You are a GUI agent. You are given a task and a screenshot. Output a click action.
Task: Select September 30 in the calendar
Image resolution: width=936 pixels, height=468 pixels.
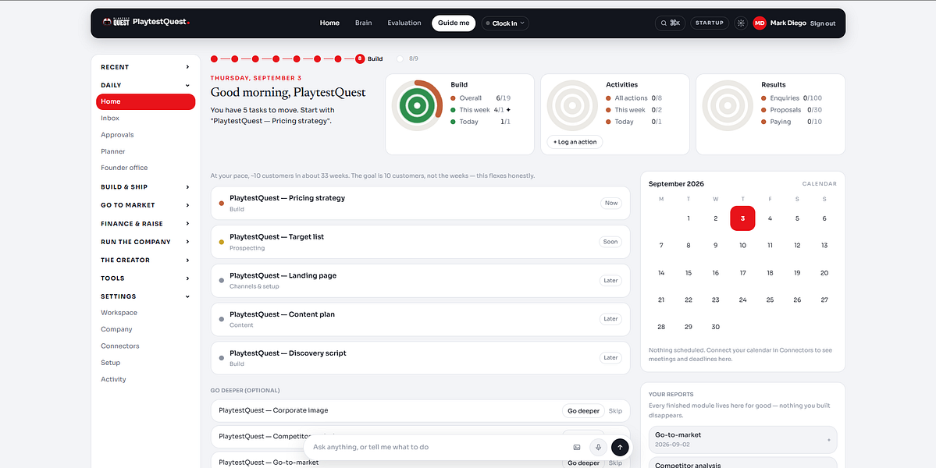click(x=716, y=328)
